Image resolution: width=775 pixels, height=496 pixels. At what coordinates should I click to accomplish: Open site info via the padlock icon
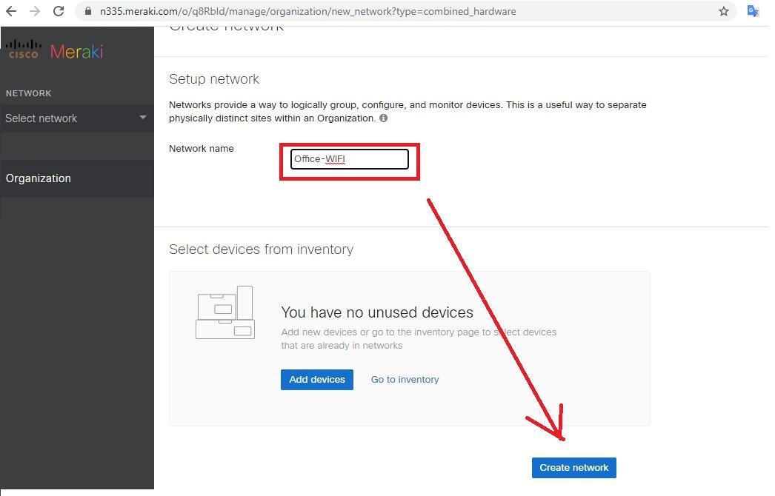pyautogui.click(x=88, y=12)
